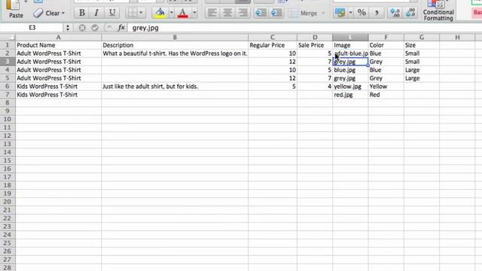Select the Large size cell in row 5

point(422,78)
